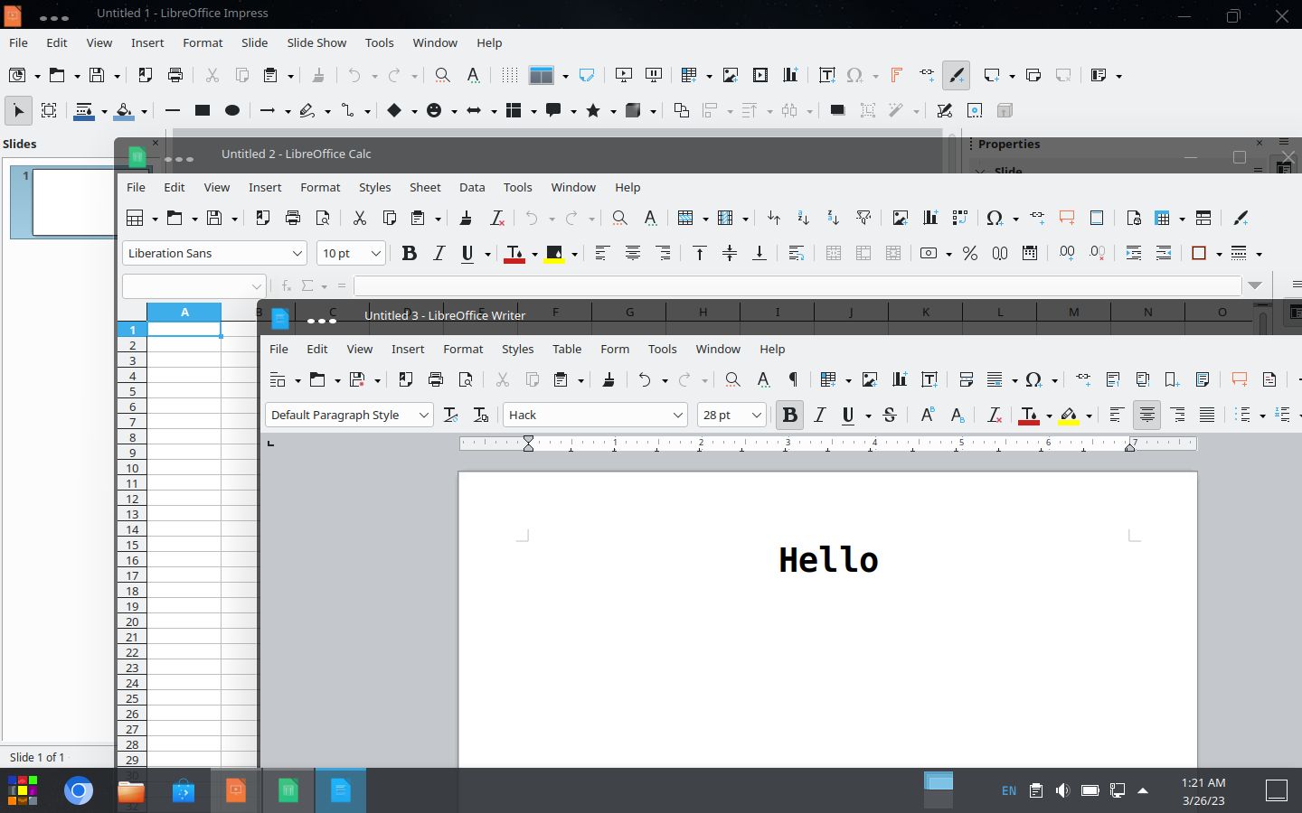The image size is (1302, 813).
Task: Toggle Bold in Writer formatting toolbar
Action: pyautogui.click(x=789, y=415)
